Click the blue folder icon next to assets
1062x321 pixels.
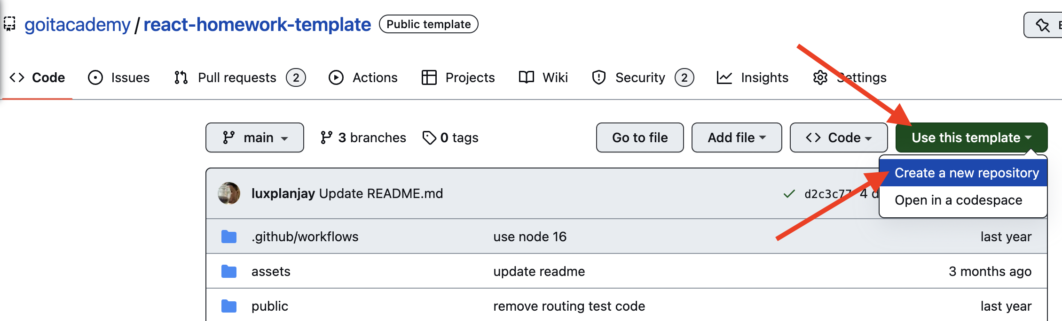(229, 271)
